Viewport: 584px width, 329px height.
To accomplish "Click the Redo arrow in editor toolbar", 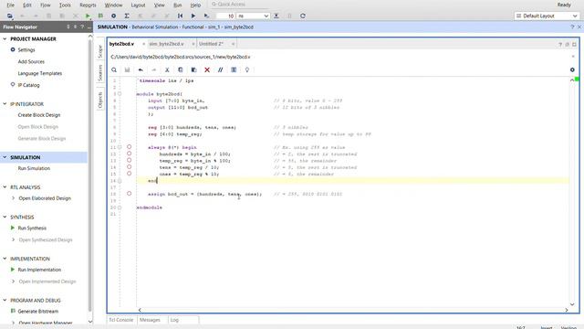I will (154, 69).
